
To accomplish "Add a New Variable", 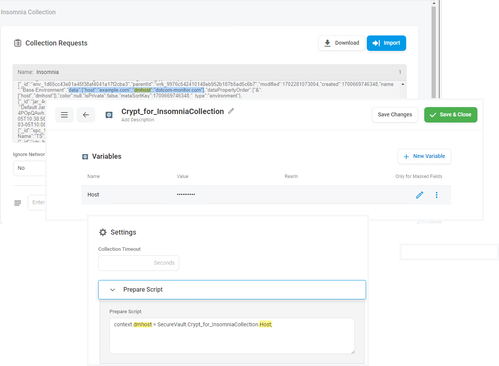I will (424, 156).
